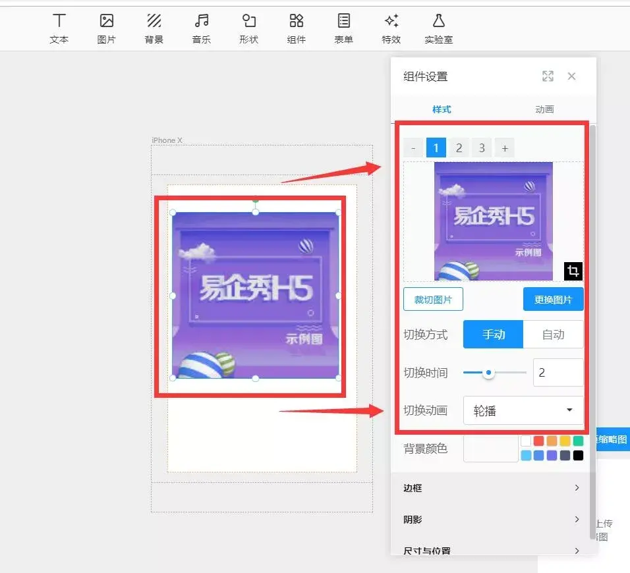Pick the light blue background swatch

tap(525, 455)
